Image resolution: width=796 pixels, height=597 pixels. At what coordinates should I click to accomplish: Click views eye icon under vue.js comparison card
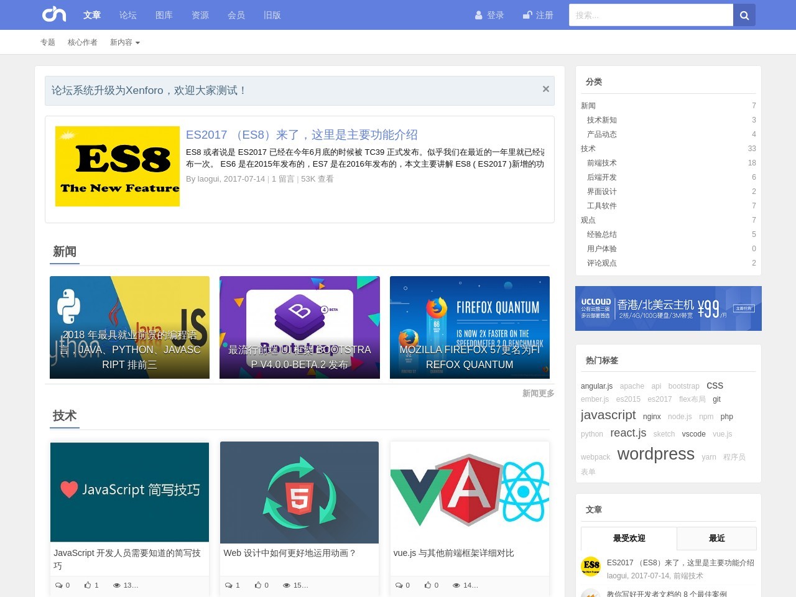[456, 585]
